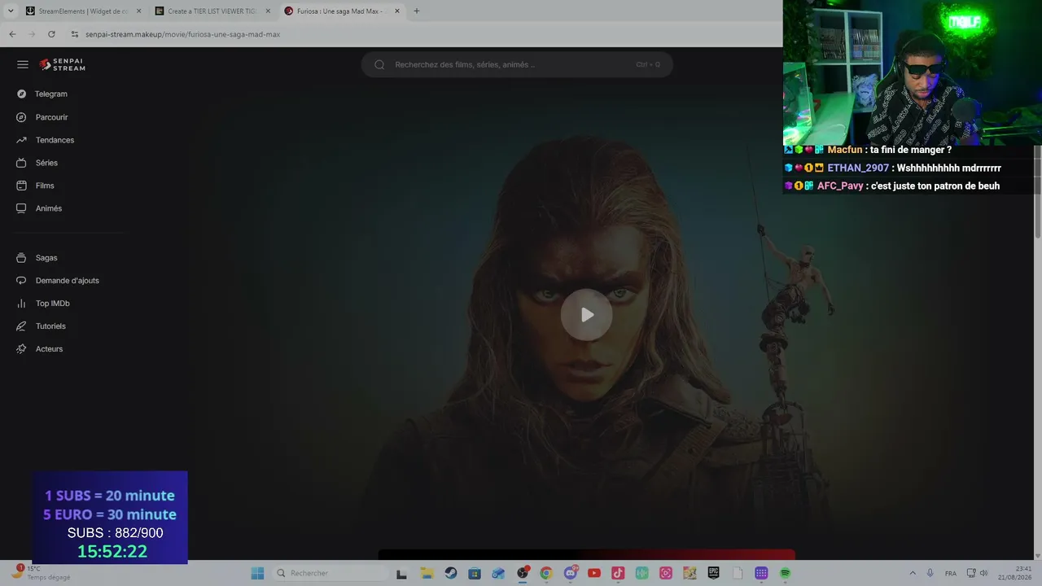Click the magnifier icon in the search bar

click(379, 64)
